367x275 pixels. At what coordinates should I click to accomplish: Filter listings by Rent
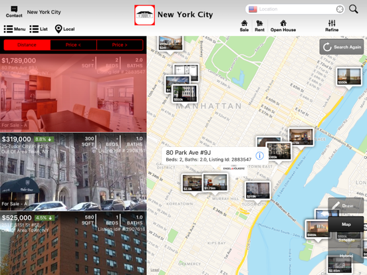coord(259,26)
